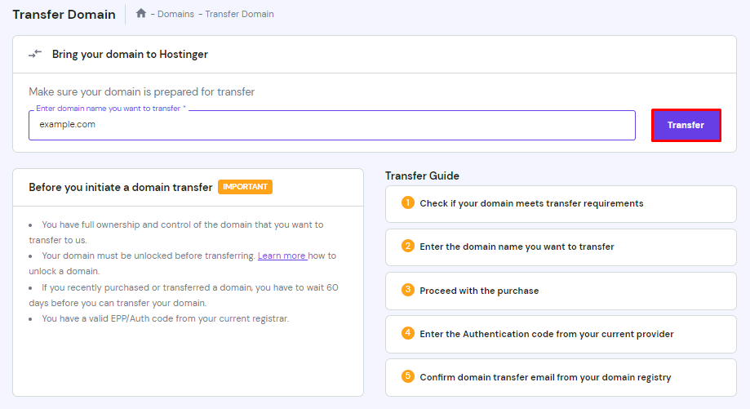Click the transfer arrows icon beside heading
The image size is (750, 409).
pos(35,54)
